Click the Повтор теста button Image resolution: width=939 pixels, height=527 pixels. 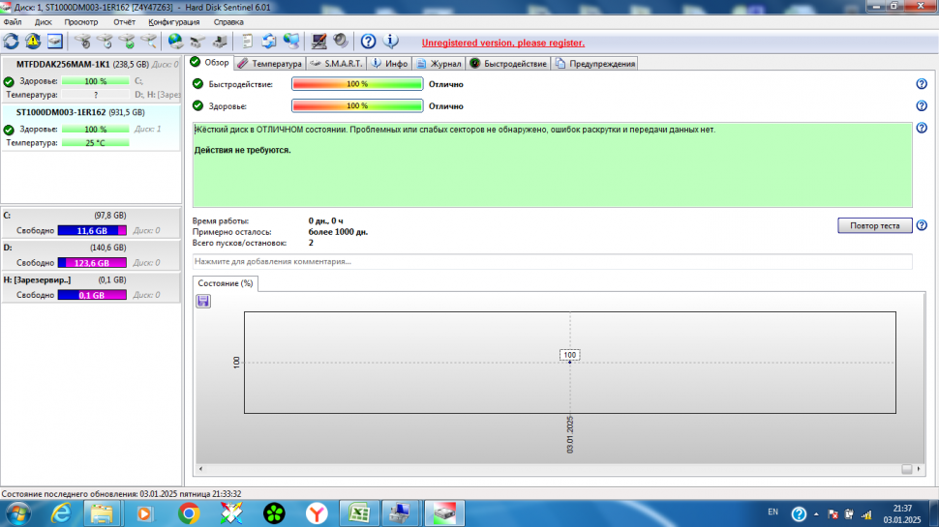click(874, 225)
